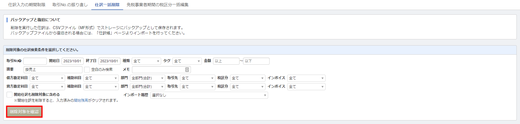Open the タグ dropdown
520x124 pixels.
(187, 61)
